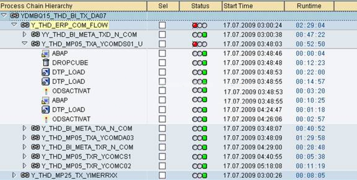Click the Start Time column header
The width and height of the screenshot is (357, 180).
point(253,6)
